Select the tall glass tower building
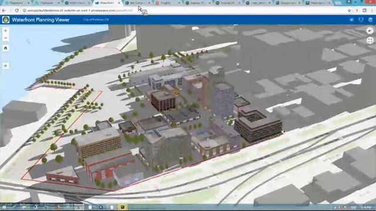The width and height of the screenshot is (376, 211). coord(223,100)
